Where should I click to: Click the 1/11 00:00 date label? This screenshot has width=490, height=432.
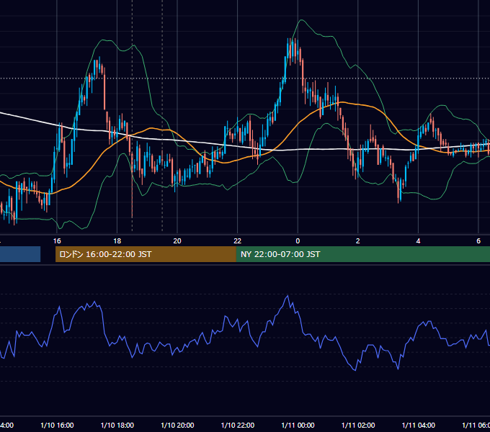click(298, 425)
